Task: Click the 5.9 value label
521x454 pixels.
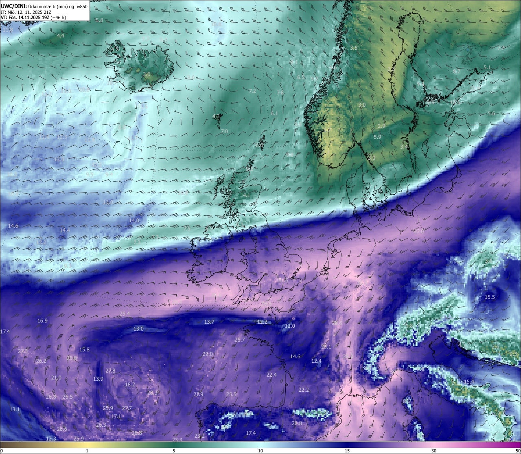Action: click(x=377, y=137)
